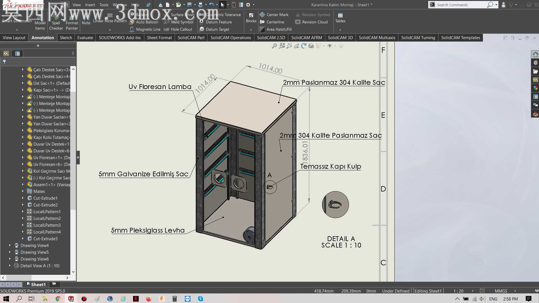Launch the Spell Checker
The height and width of the screenshot is (303, 539).
56,22
